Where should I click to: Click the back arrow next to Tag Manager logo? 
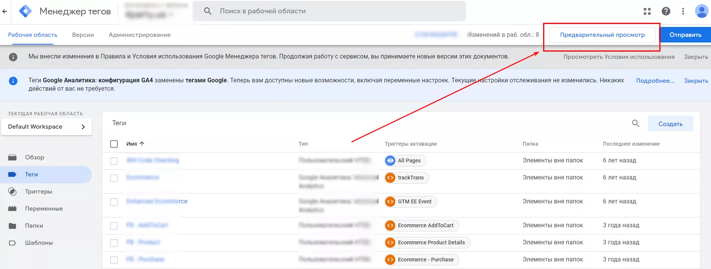coord(5,11)
